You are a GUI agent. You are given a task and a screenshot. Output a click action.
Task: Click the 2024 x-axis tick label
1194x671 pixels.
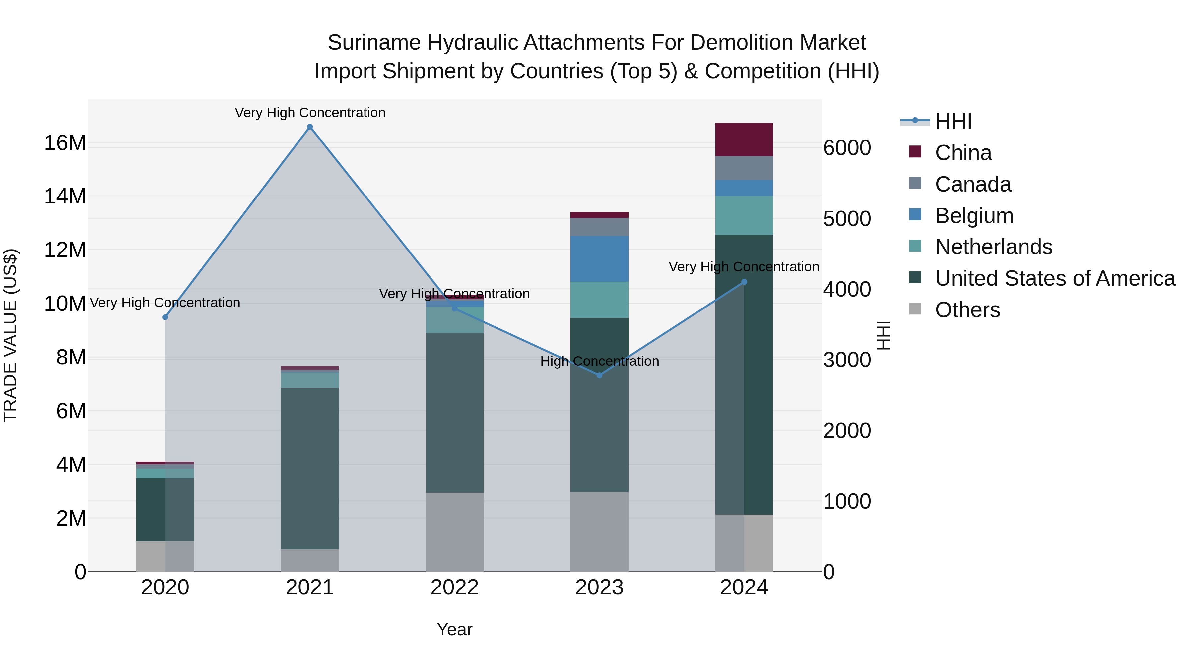[744, 587]
